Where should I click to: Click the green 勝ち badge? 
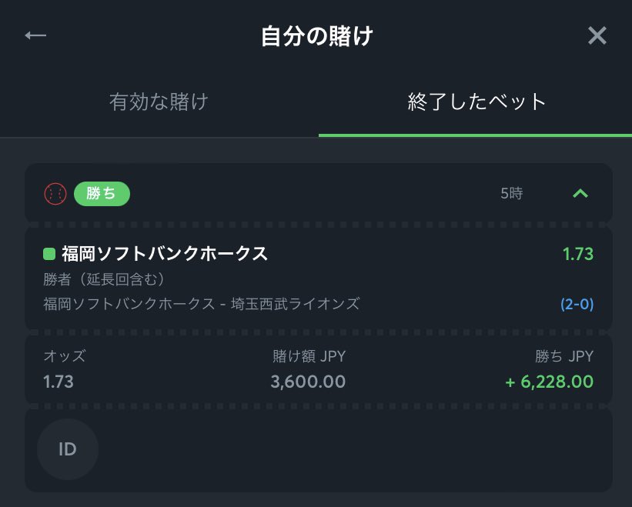coord(102,194)
